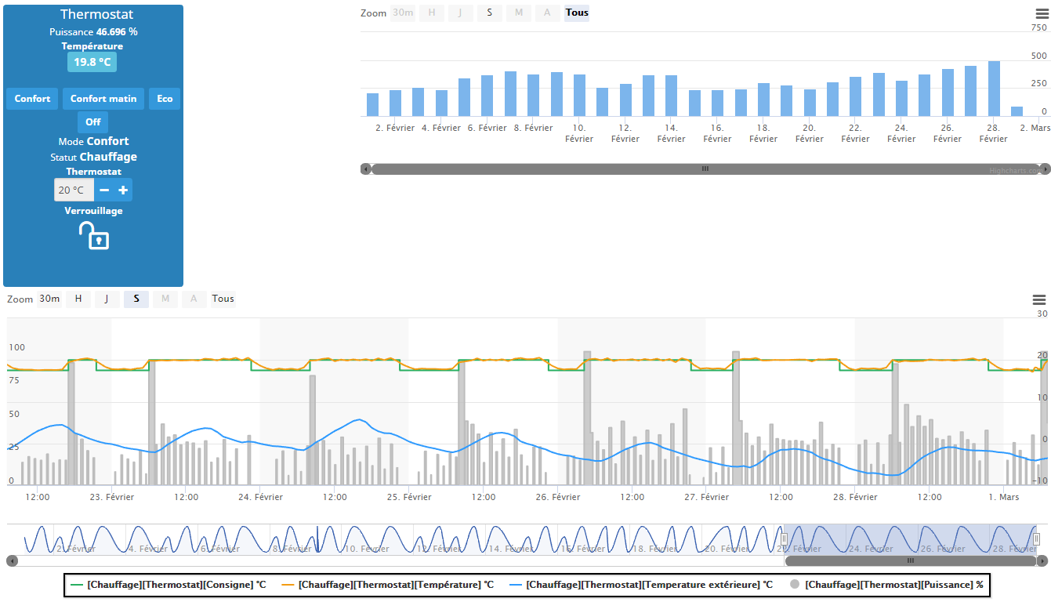Image resolution: width=1051 pixels, height=602 pixels.
Task: Click the small 2. Mars bar in top chart
Action: point(1017,111)
